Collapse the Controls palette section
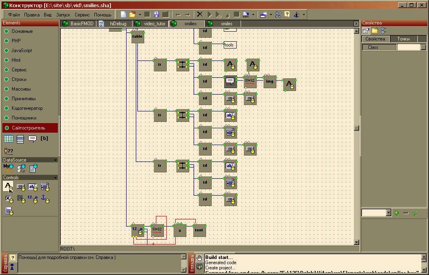Viewport: 429px width, 275px height. click(x=55, y=178)
